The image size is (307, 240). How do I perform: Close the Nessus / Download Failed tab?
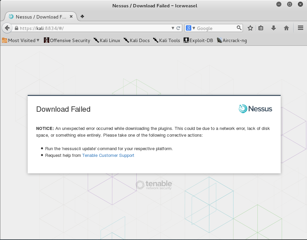point(71,16)
